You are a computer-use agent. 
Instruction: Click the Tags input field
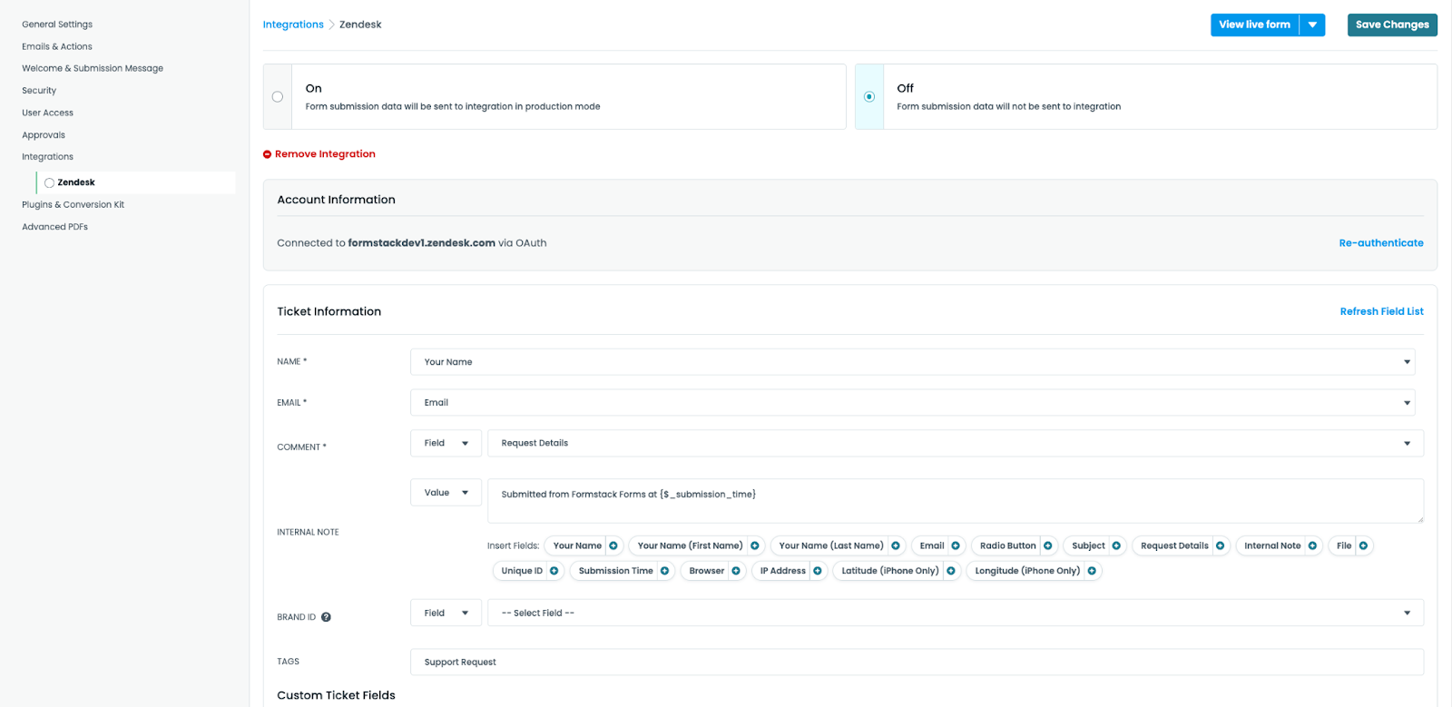point(917,663)
